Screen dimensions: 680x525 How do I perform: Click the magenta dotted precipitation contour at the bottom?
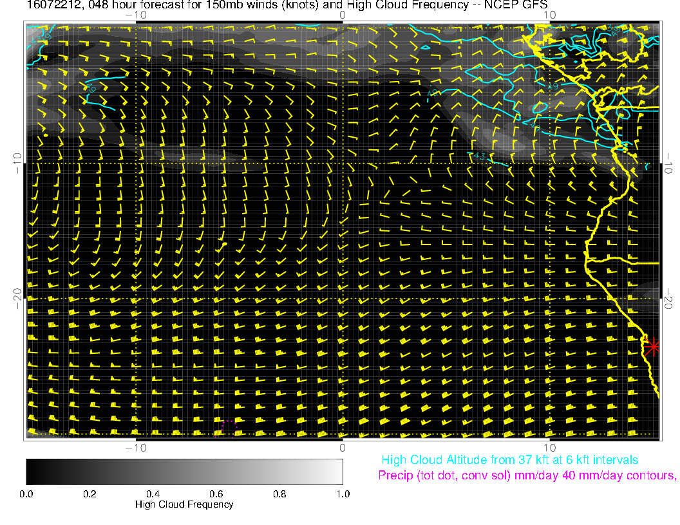229,425
